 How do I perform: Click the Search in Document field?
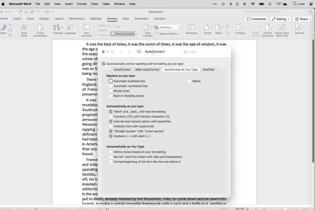coord(275,12)
